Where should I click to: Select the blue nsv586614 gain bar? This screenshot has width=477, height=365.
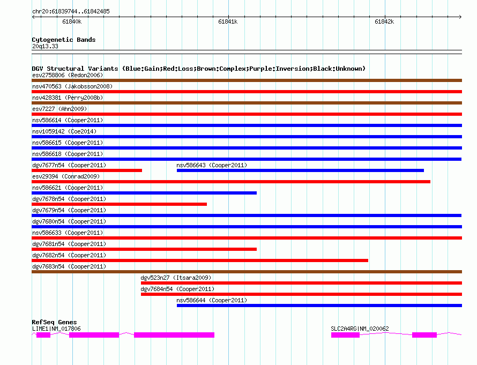247,125
